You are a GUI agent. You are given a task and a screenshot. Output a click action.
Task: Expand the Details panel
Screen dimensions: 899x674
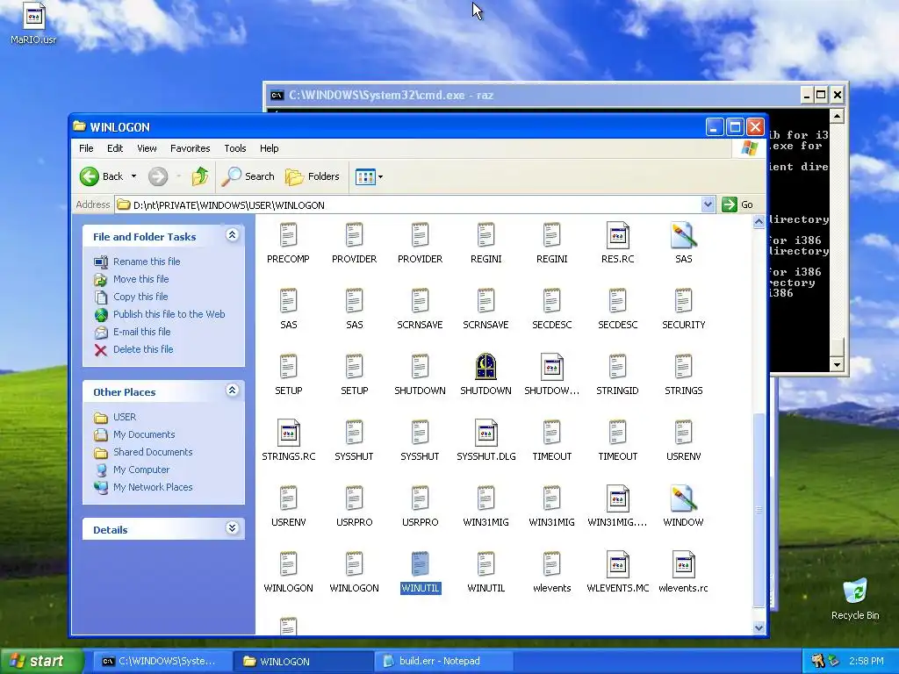click(x=232, y=527)
